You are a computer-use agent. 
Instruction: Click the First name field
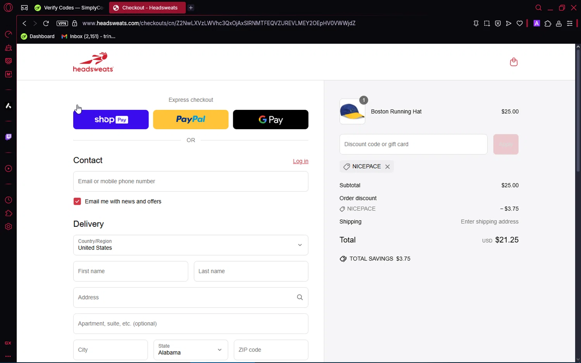point(131,271)
